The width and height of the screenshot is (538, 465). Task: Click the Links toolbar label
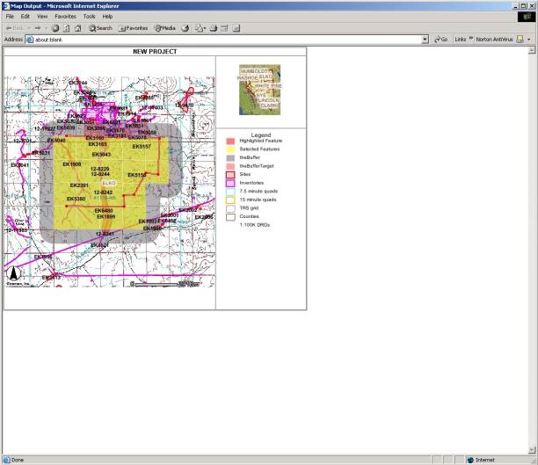pyautogui.click(x=460, y=40)
